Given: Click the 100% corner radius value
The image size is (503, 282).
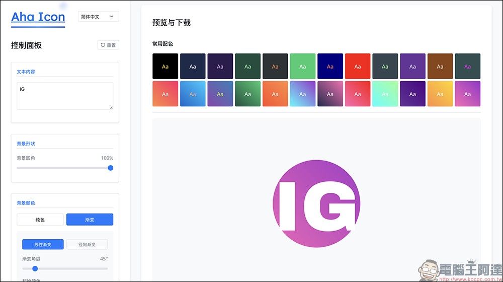Looking at the screenshot, I should pos(107,158).
